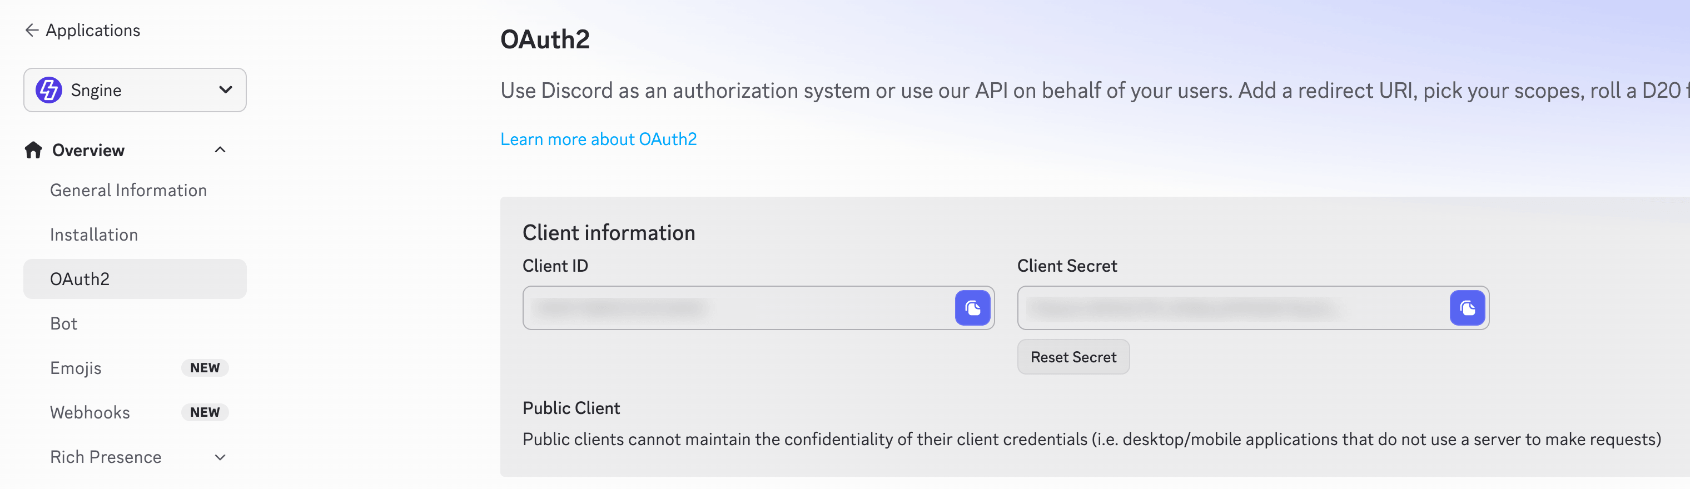
Task: Click the Client ID label
Action: tap(555, 266)
